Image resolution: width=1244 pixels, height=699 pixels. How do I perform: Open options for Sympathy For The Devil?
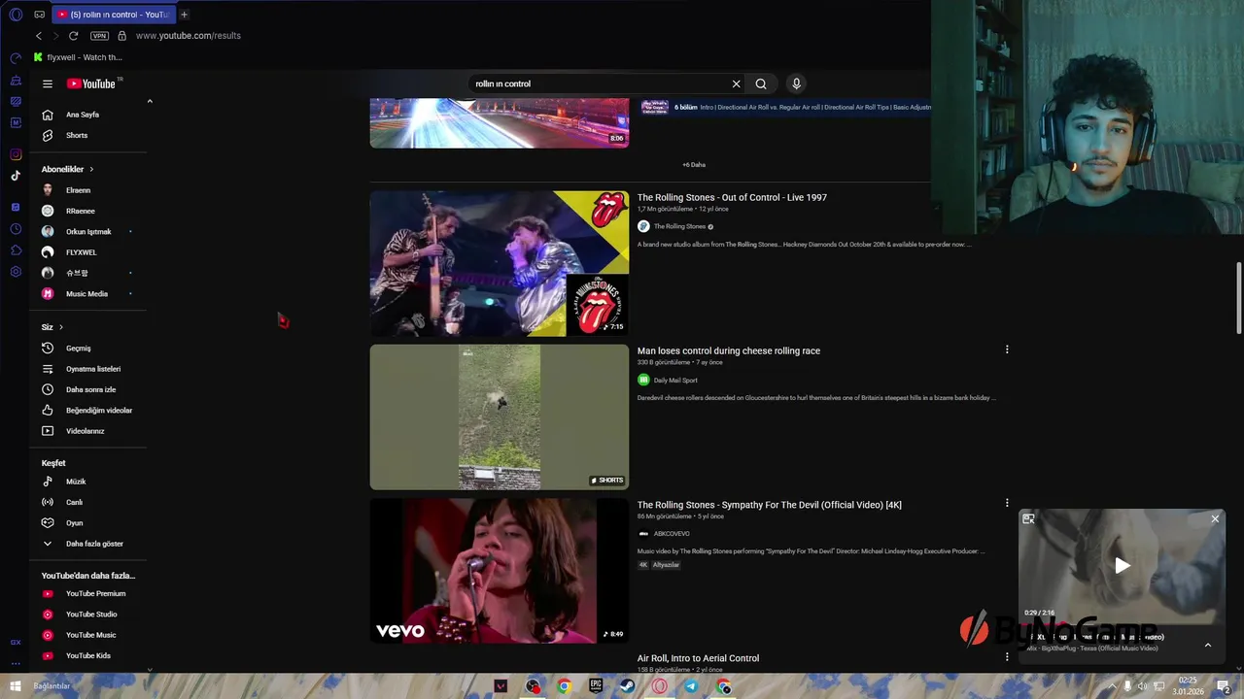tap(1007, 503)
